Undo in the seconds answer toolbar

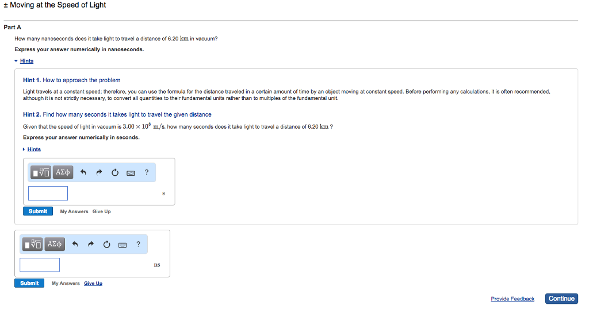pyautogui.click(x=83, y=172)
